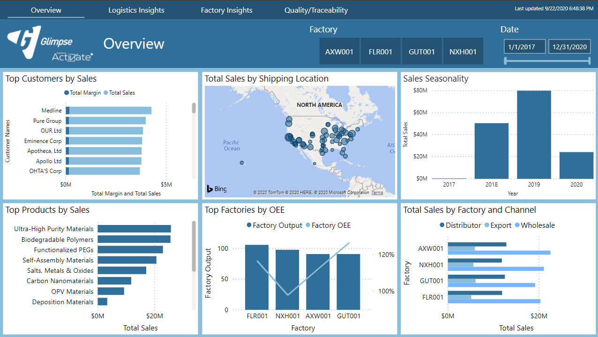This screenshot has height=337, width=598.
Task: Click the Bing map logo
Action: point(217,189)
